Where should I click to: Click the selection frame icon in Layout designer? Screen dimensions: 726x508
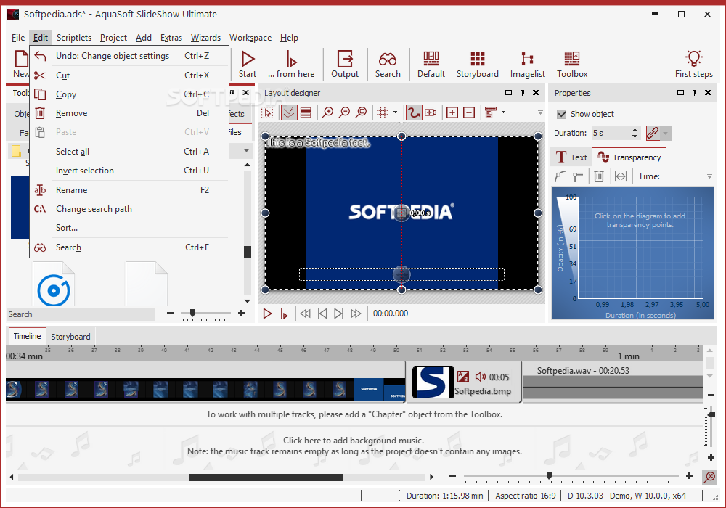[x=267, y=112]
